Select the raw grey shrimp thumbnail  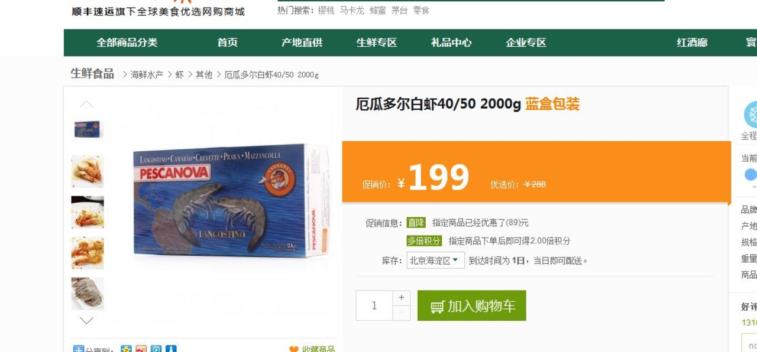pyautogui.click(x=88, y=294)
